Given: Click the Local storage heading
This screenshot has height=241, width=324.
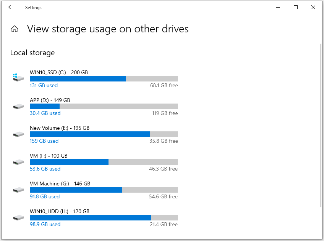Looking at the screenshot, I should (32, 53).
